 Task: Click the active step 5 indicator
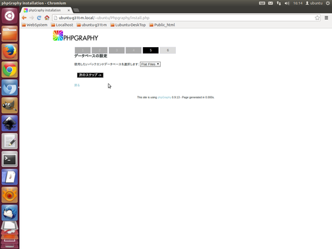(x=151, y=50)
